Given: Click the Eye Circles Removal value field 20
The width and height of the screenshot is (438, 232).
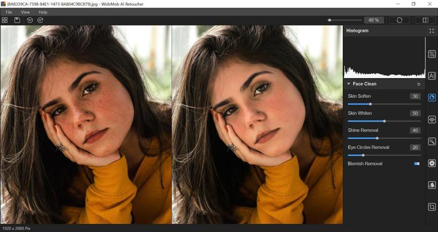Looking at the screenshot, I should (x=415, y=147).
